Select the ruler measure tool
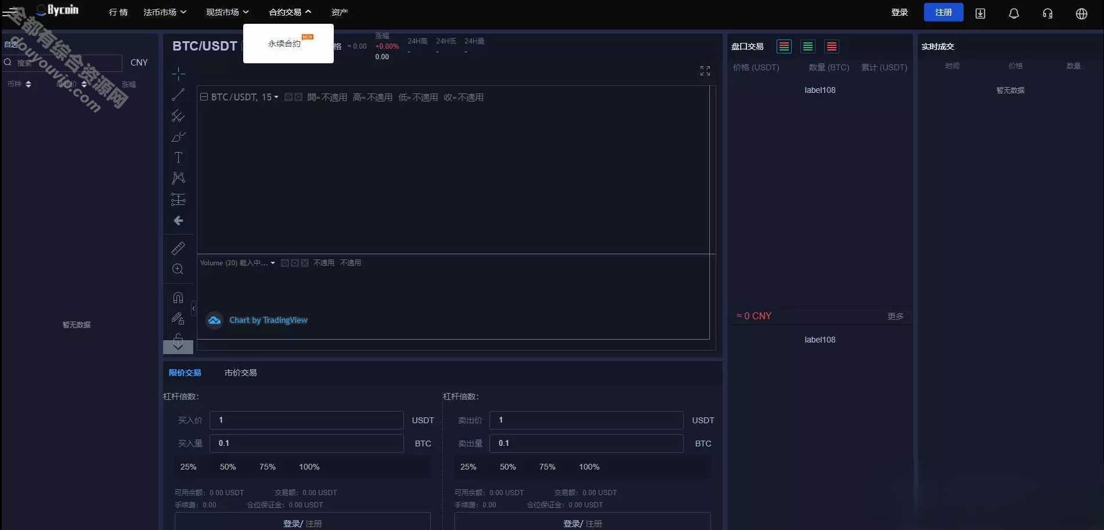Viewport: 1104px width, 530px height. click(178, 248)
